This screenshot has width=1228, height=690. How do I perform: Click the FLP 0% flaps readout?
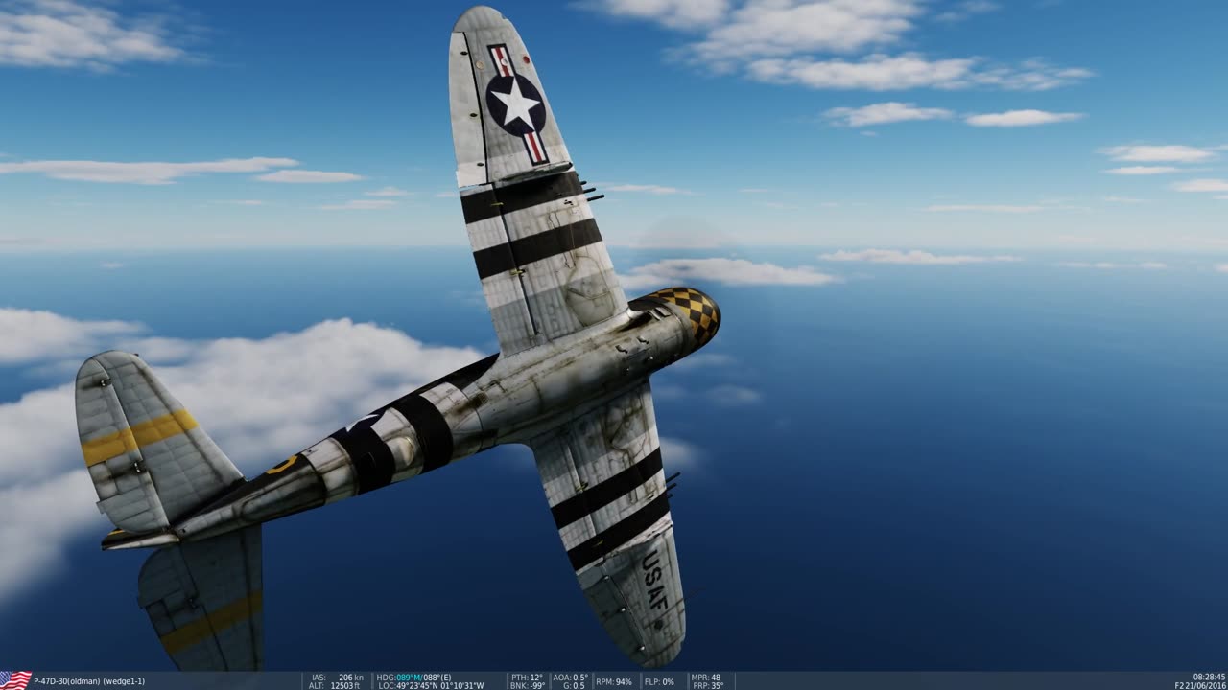[x=658, y=681]
